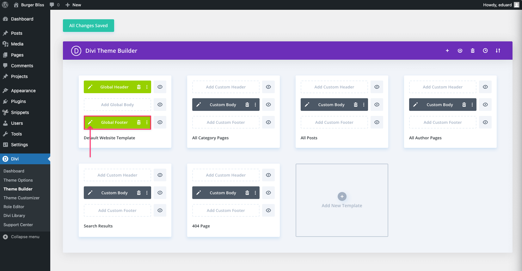Click the power icon in the purple header
Viewport: 522px width, 271px height.
[x=460, y=51]
